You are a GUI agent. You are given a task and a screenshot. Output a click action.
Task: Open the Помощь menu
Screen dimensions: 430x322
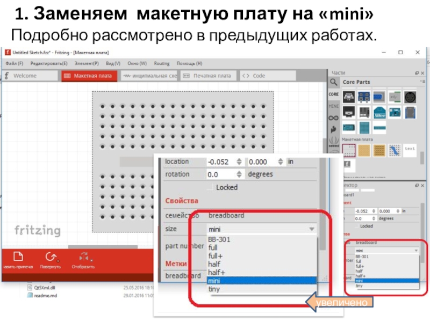[190, 63]
